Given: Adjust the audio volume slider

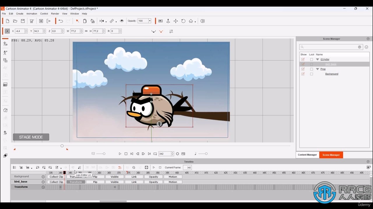Looking at the screenshot, I should (206, 154).
